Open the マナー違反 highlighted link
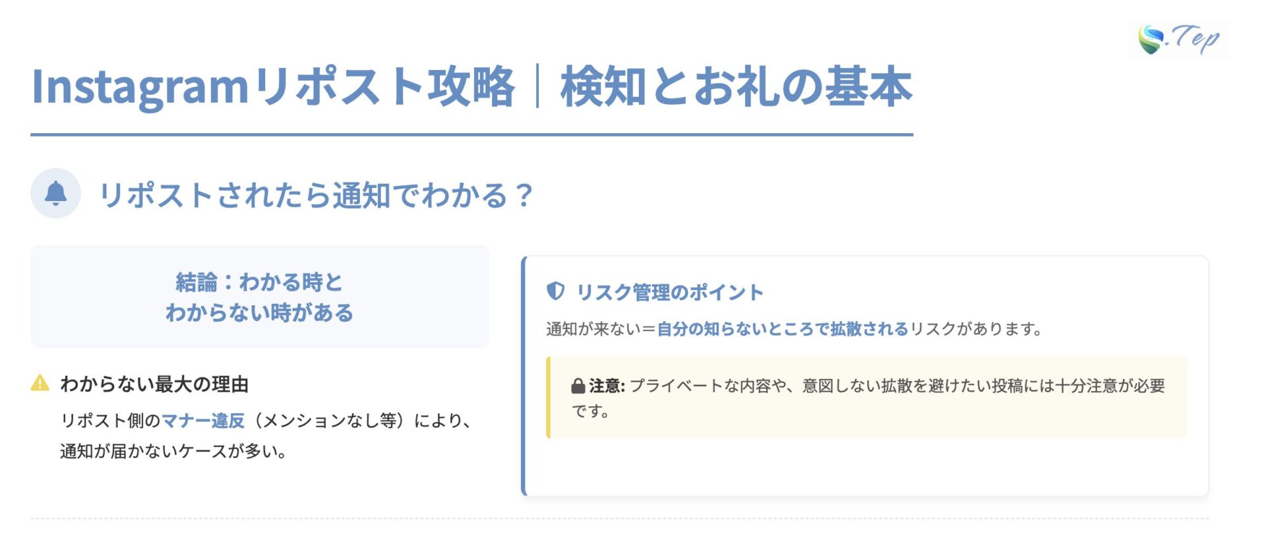This screenshot has height=538, width=1266. coord(203,421)
